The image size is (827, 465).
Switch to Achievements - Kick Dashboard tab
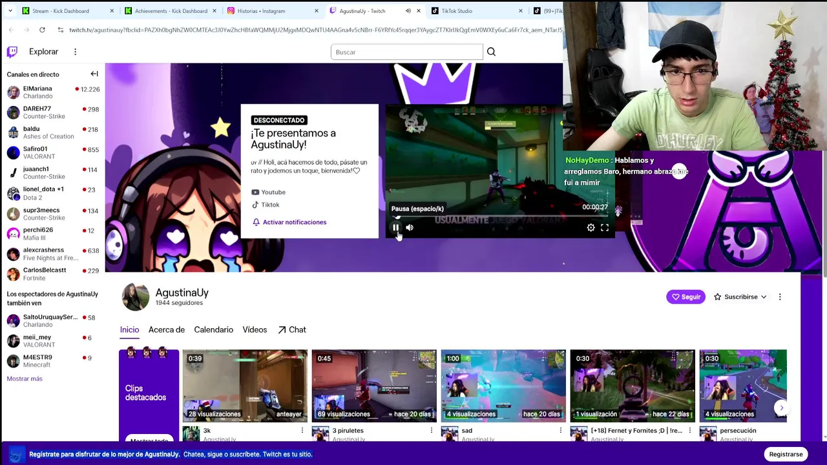[171, 11]
